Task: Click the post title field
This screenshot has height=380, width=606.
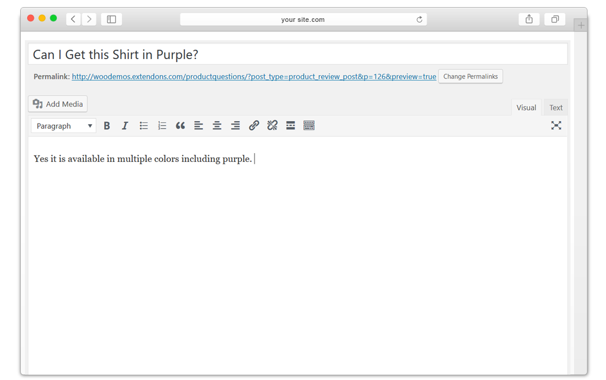Action: tap(298, 54)
